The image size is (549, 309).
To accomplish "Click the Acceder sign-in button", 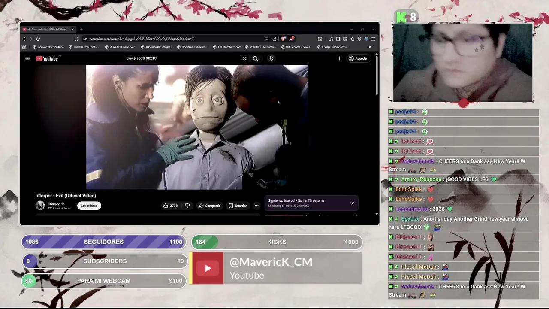I will coord(358,58).
